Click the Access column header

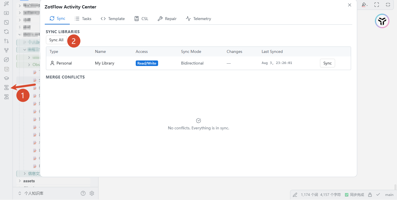pos(142,51)
